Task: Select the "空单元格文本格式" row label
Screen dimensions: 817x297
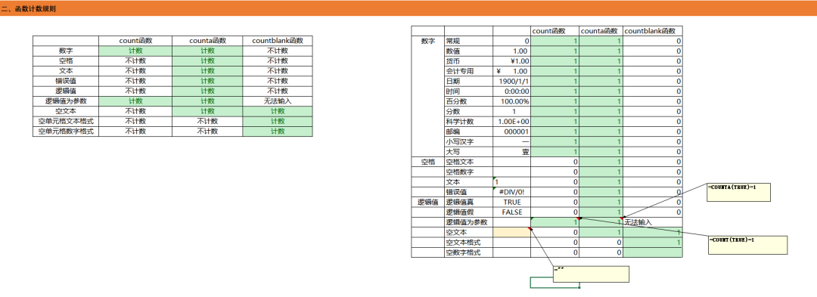Action: (66, 121)
